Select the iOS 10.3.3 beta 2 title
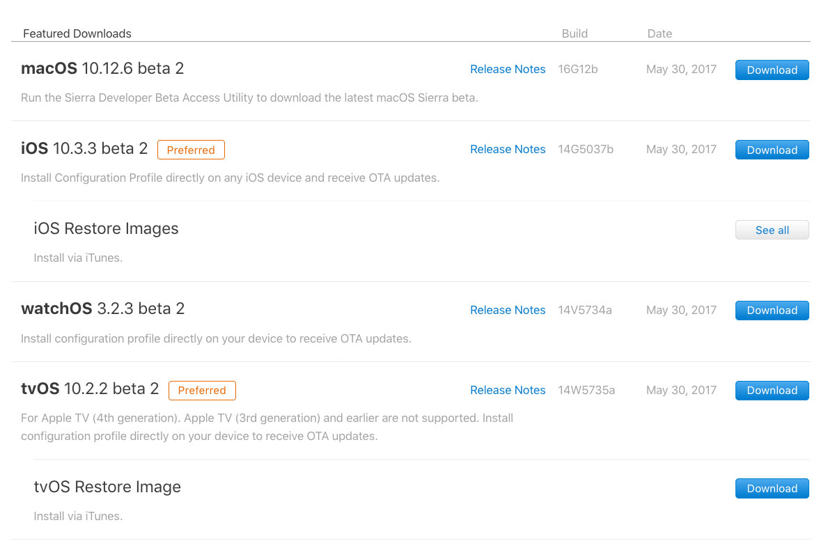The image size is (819, 541). click(84, 149)
